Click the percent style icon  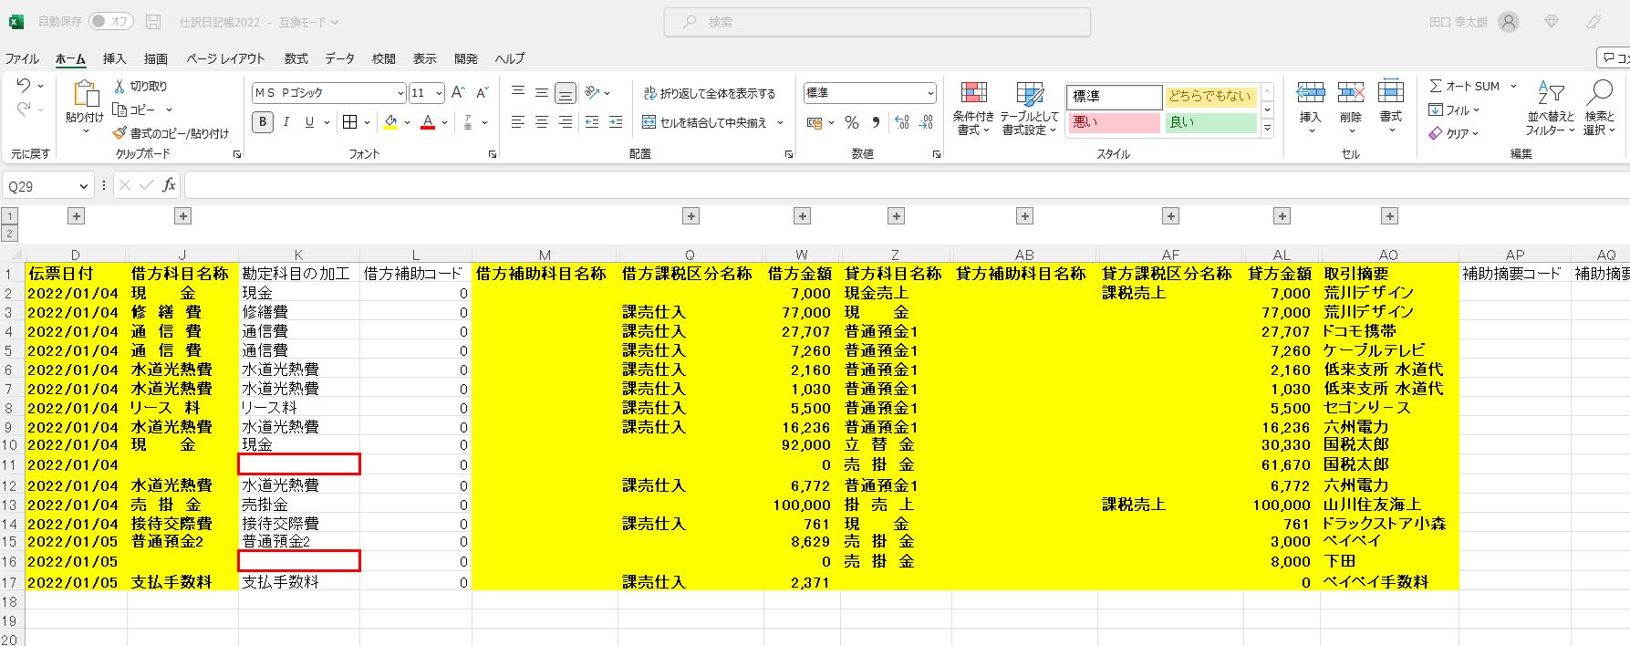point(851,122)
